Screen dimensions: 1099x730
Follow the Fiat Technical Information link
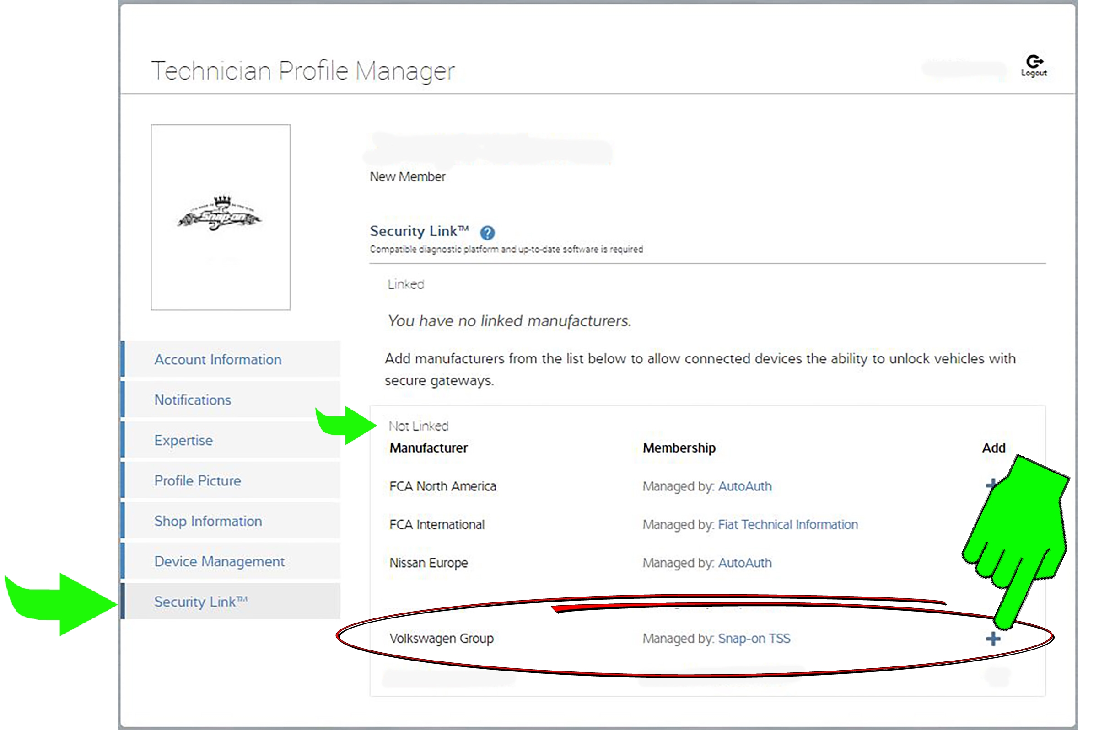(x=787, y=525)
